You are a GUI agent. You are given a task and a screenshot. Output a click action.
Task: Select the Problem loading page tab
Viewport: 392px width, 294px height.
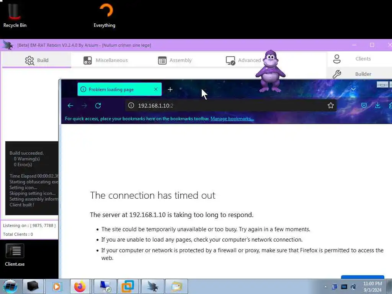[119, 89]
